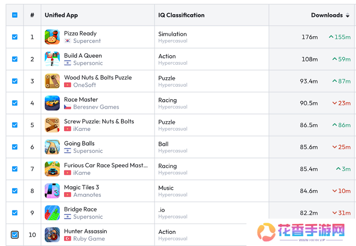
Task: Open the Pizza Ready app icon
Action: [52, 37]
